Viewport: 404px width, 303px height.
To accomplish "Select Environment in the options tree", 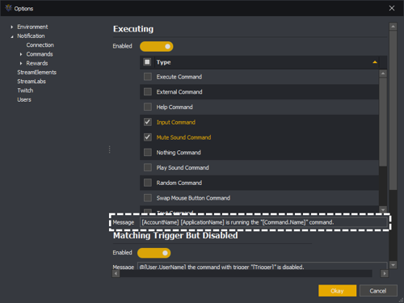I will coord(32,27).
